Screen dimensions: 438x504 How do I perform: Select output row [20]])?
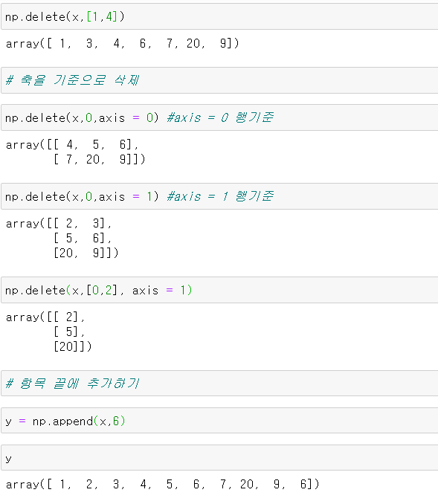[x=73, y=346]
